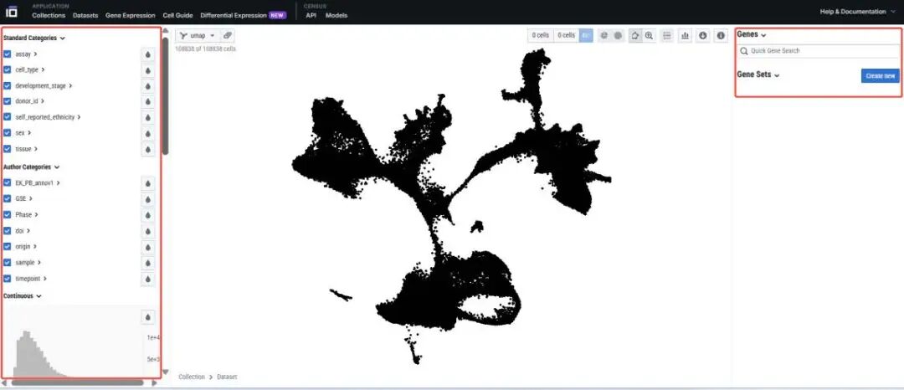The image size is (904, 390).
Task: Click the download icon in top toolbar
Action: pyautogui.click(x=702, y=36)
